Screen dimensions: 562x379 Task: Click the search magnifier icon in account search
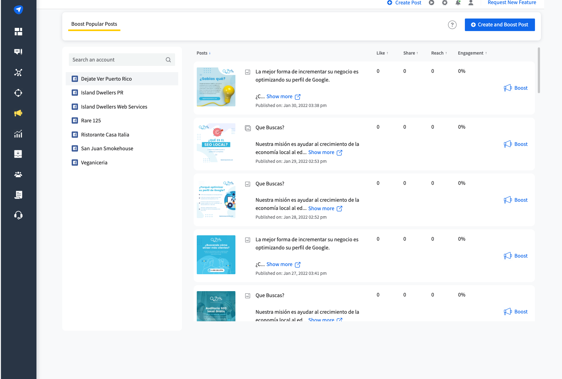click(168, 60)
